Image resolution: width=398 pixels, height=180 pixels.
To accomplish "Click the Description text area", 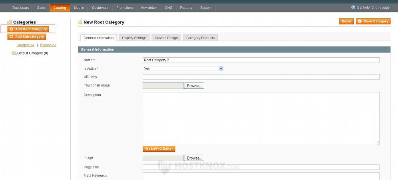I will pos(261,119).
